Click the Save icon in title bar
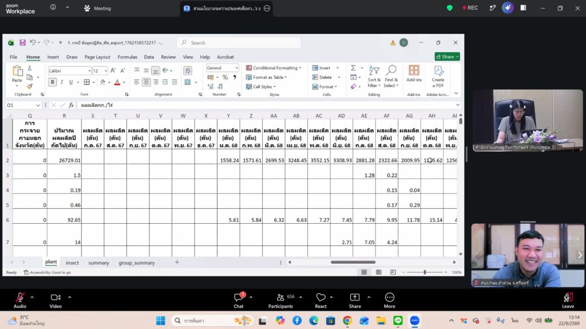 22,42
